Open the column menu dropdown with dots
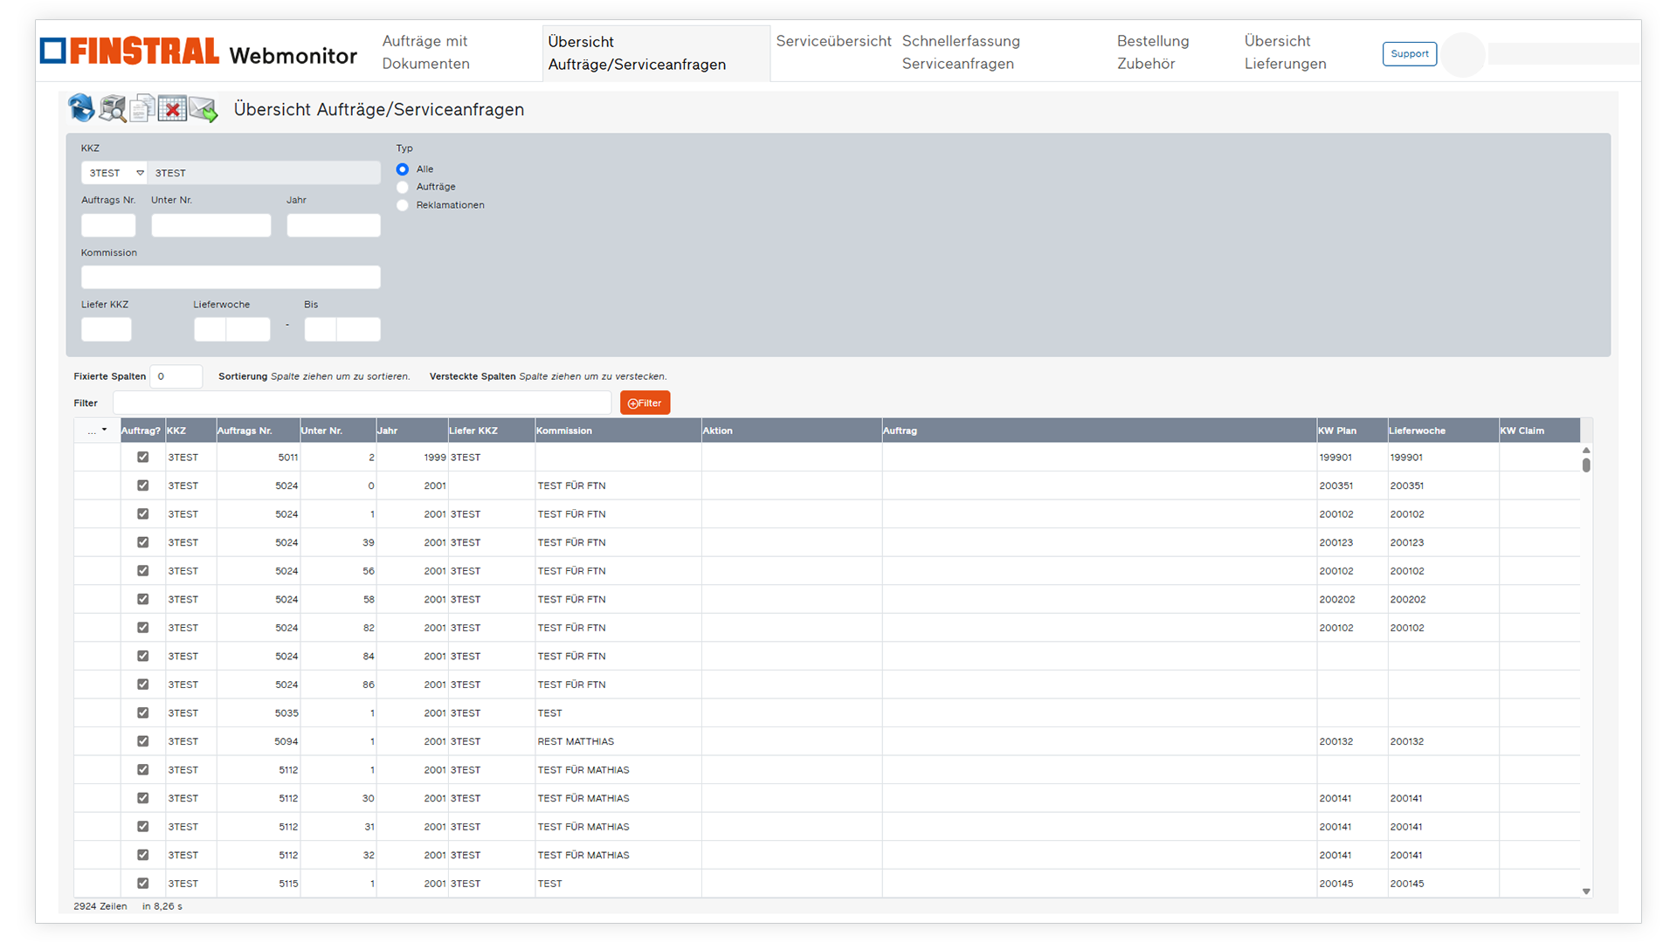 pos(97,430)
